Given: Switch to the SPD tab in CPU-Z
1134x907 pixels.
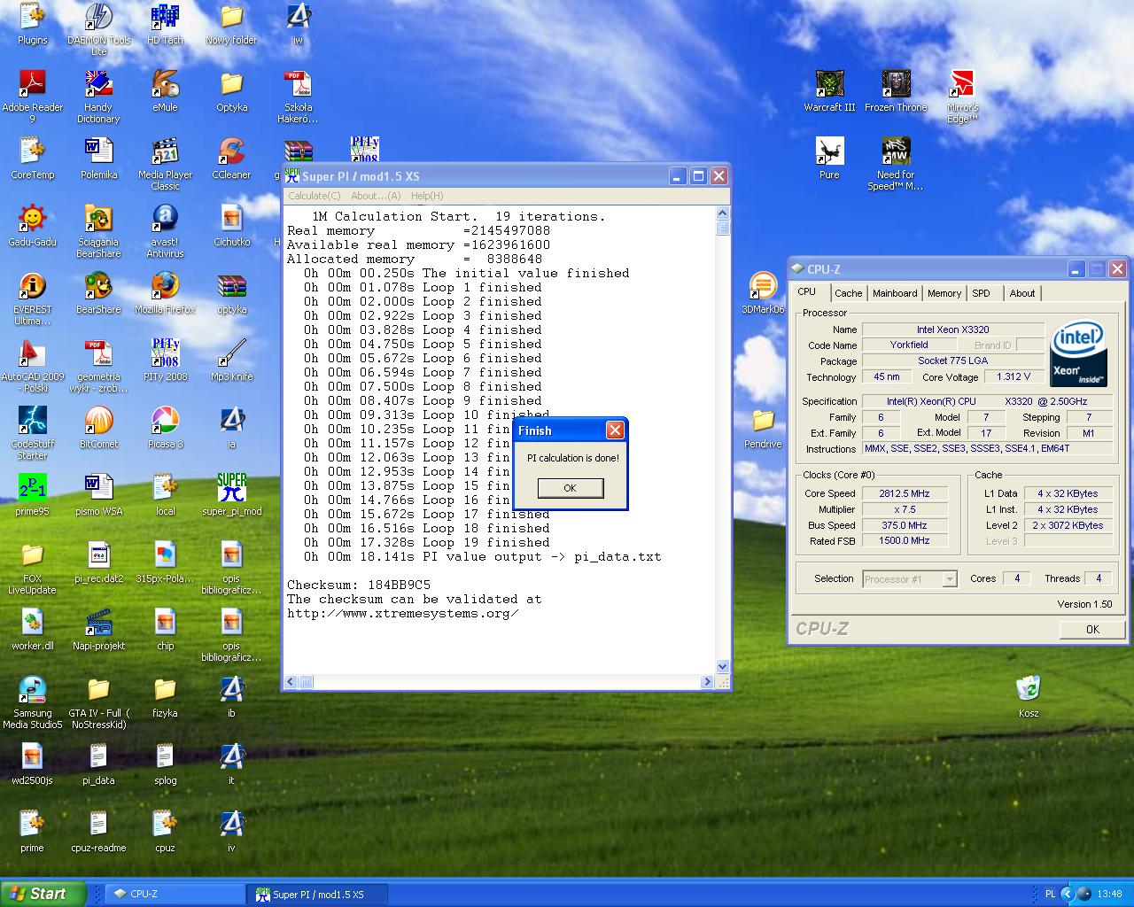Looking at the screenshot, I should tap(981, 293).
